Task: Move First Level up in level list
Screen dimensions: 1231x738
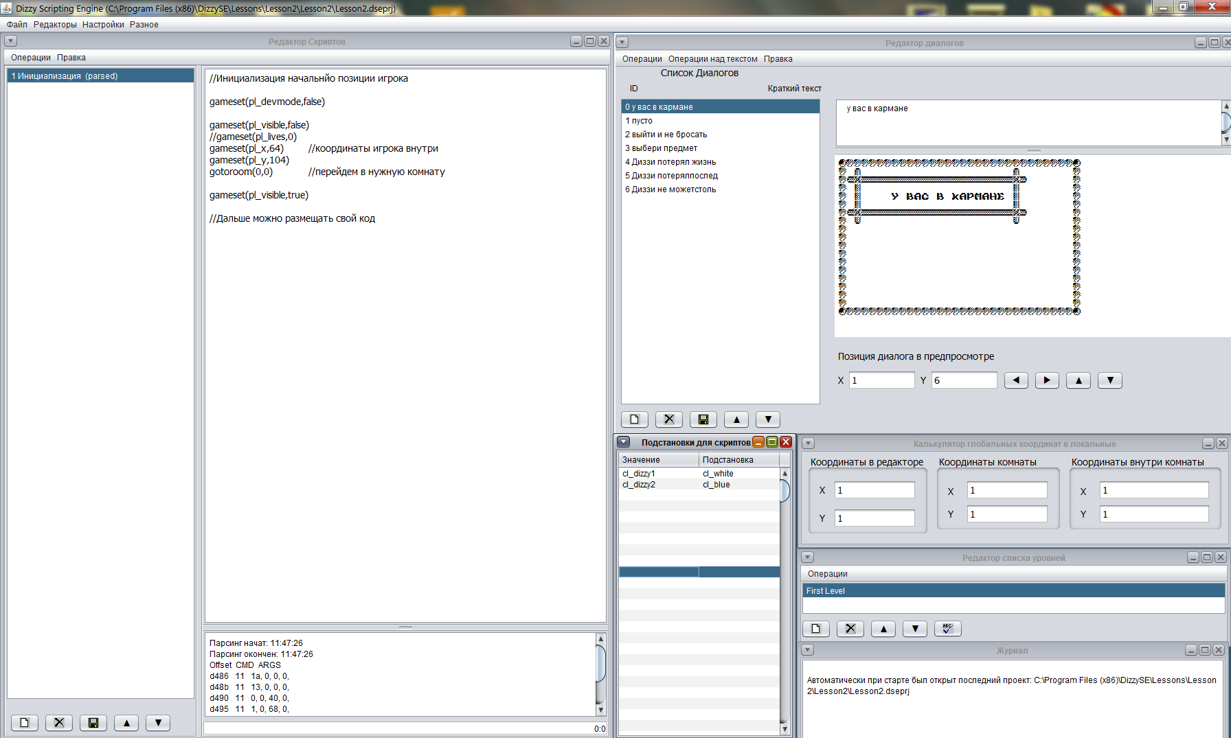Action: [883, 629]
